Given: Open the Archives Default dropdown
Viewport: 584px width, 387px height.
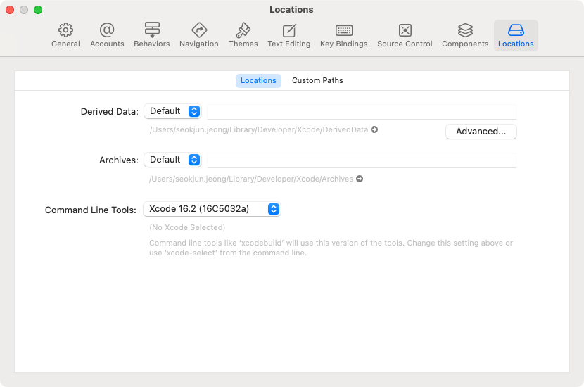Looking at the screenshot, I should [172, 160].
